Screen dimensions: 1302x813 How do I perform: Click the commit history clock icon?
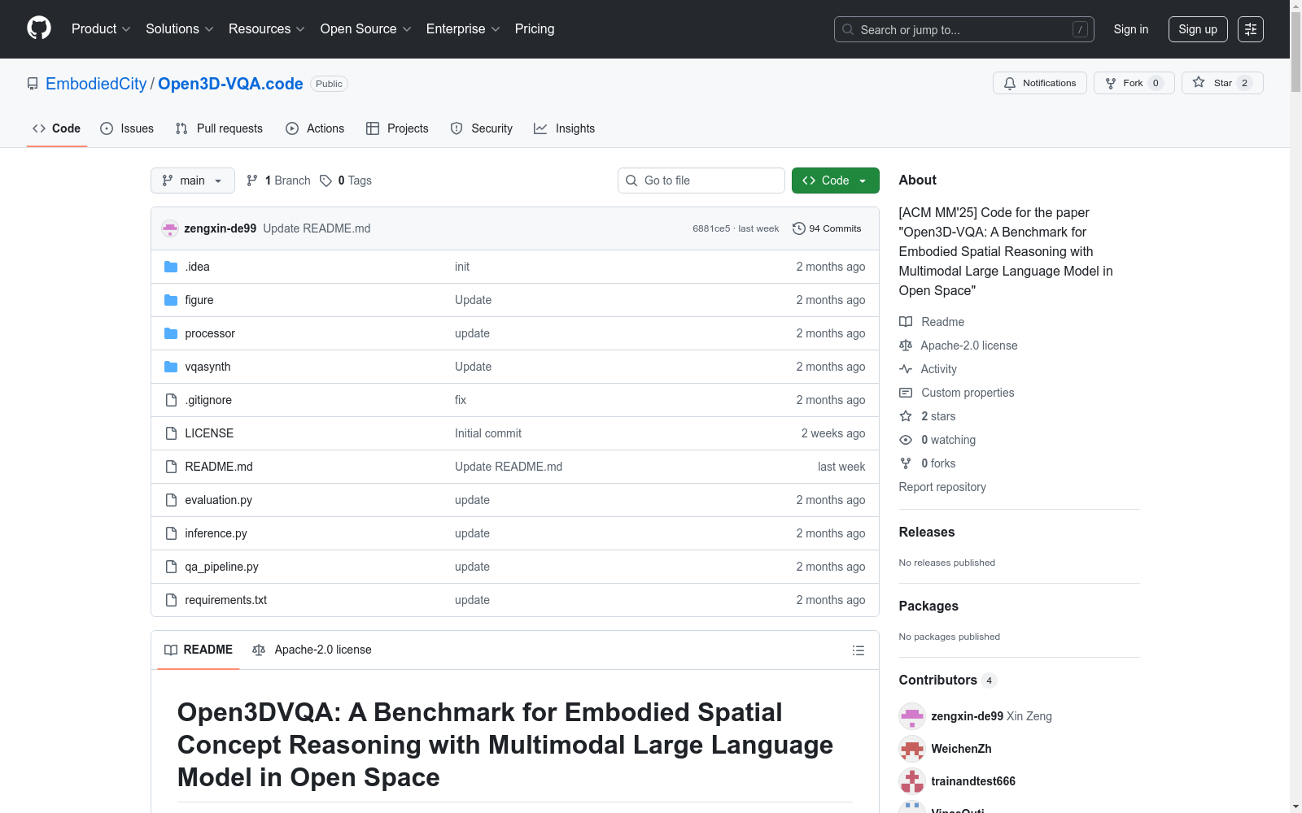pyautogui.click(x=799, y=228)
